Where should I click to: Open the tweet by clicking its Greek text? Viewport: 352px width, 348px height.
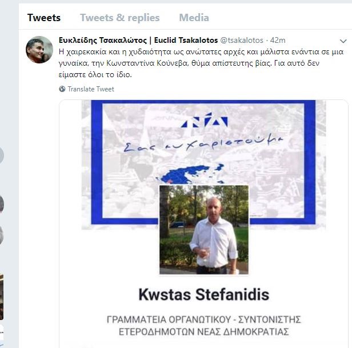(x=201, y=63)
